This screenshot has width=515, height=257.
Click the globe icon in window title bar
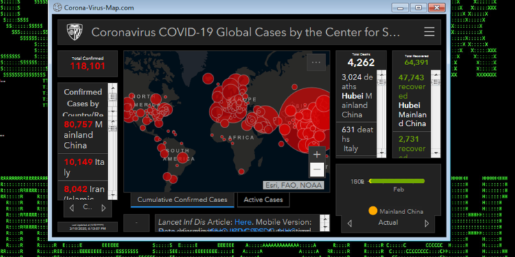tap(58, 8)
